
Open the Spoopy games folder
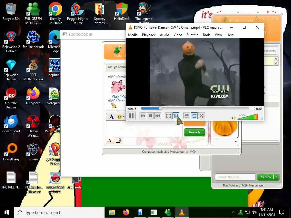tap(100, 14)
